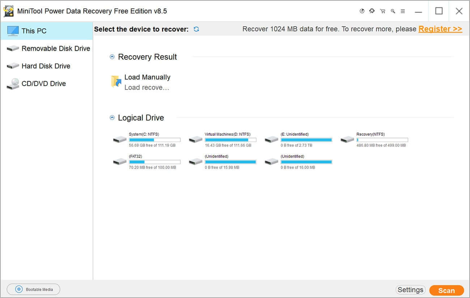Screen dimensions: 470x298
Task: Collapse the Recovery Result section
Action: coord(112,57)
